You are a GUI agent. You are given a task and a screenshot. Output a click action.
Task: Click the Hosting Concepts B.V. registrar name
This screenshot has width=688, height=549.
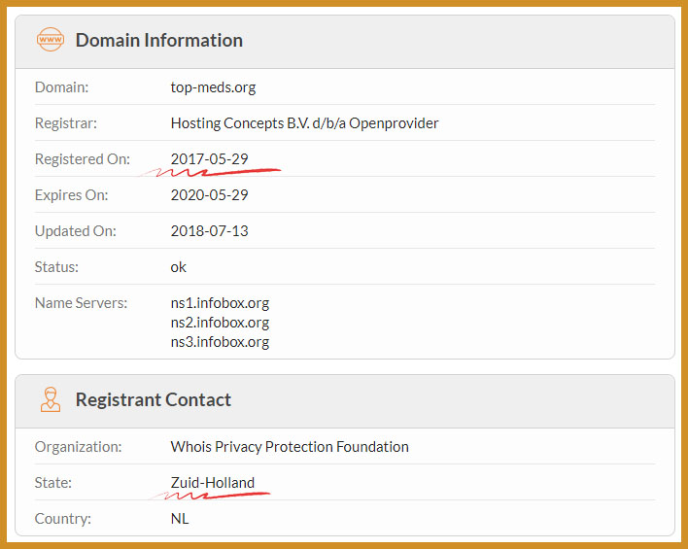(x=304, y=123)
